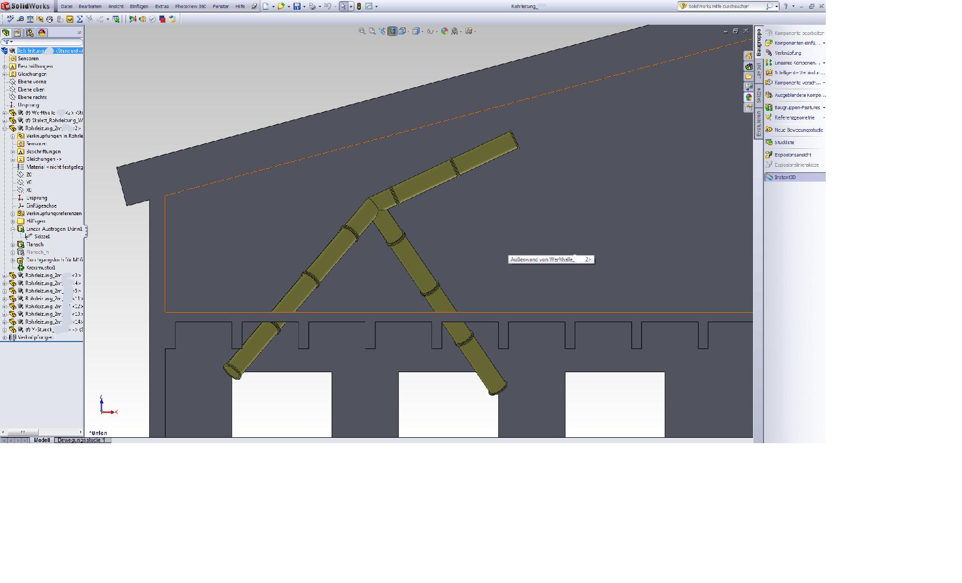Toggle the Instant3D mode
Screen dimensions: 962x583
tap(785, 177)
